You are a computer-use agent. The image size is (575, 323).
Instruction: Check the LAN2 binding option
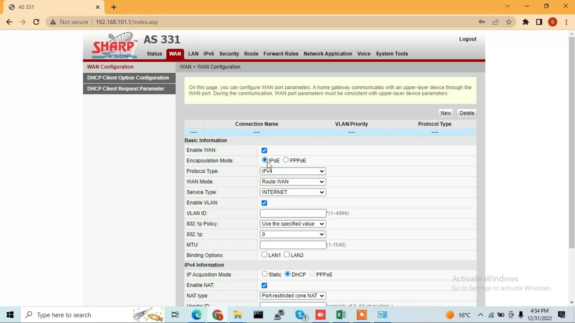(287, 255)
